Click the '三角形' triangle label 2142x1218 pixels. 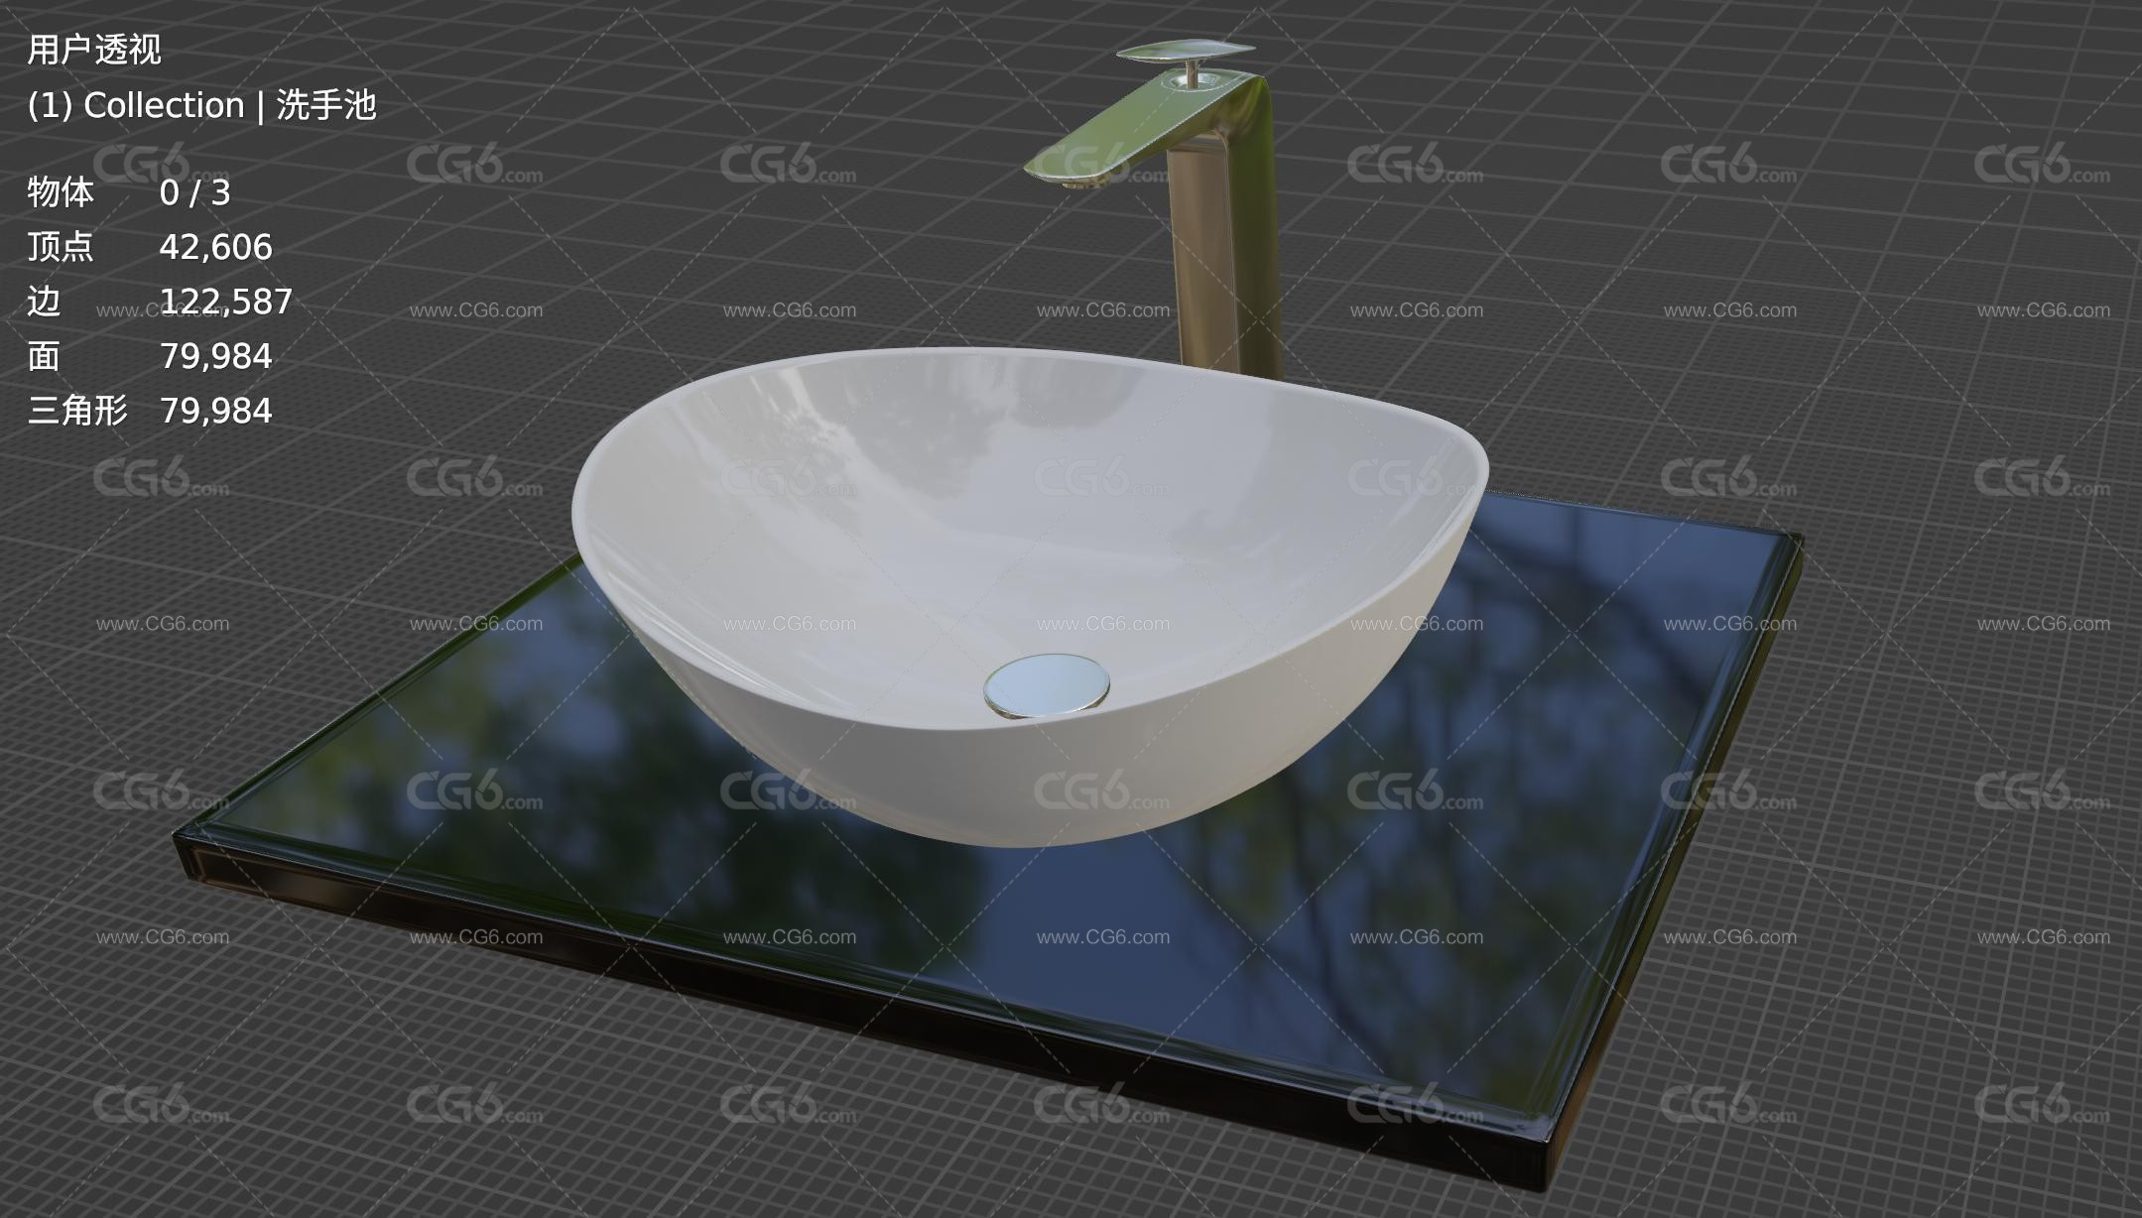[77, 411]
